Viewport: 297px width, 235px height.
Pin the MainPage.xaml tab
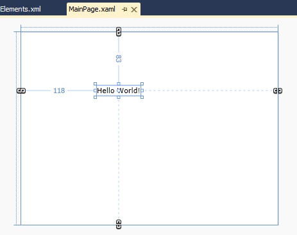pos(124,10)
